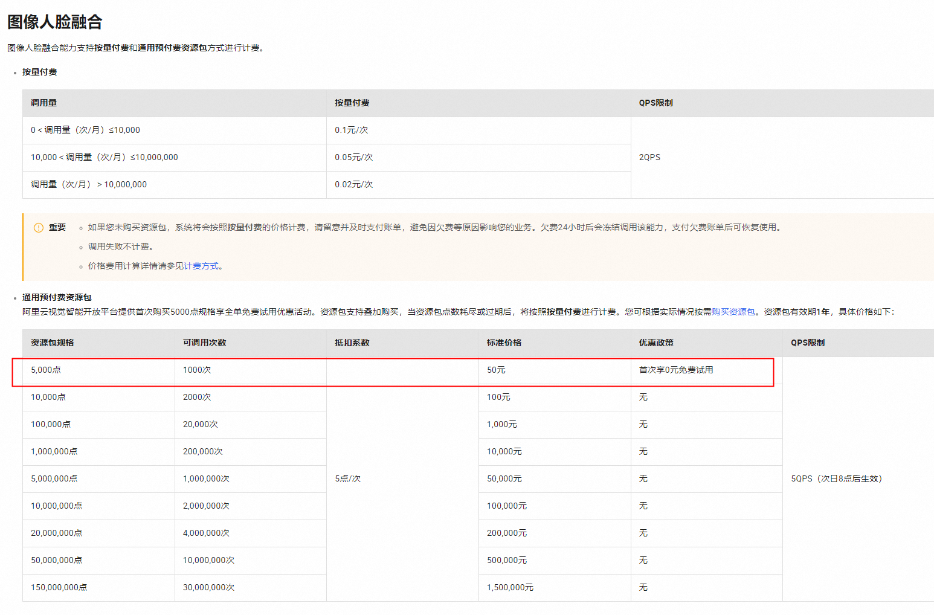
Task: Select the 10,000元 price cell
Action: tap(555, 452)
